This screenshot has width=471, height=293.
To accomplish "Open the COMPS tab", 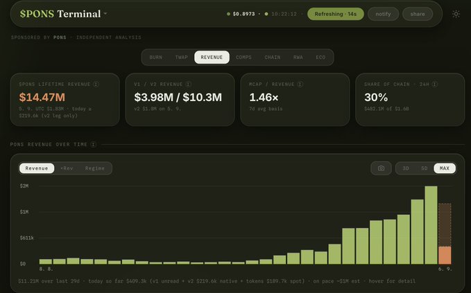I will pyautogui.click(x=243, y=57).
